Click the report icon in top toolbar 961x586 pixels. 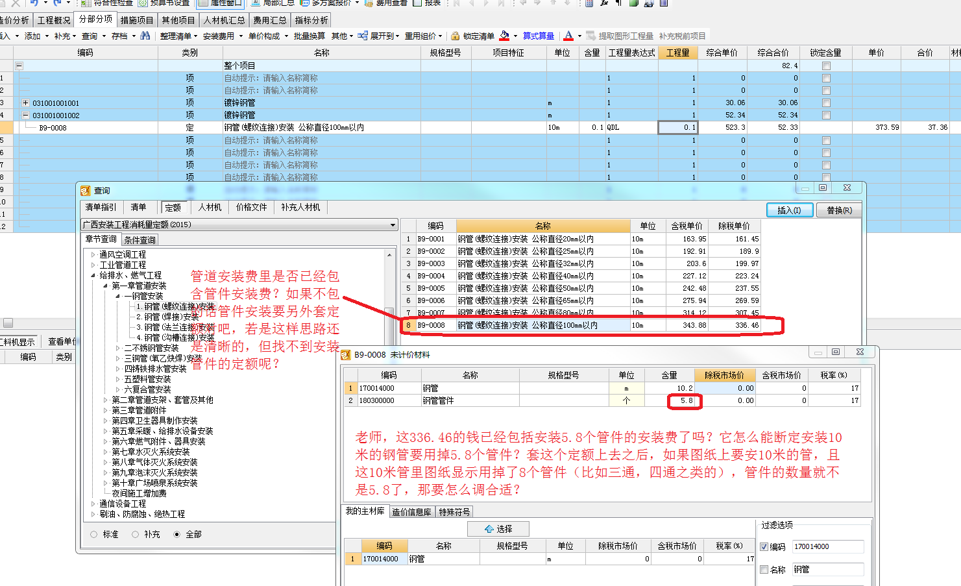[x=417, y=3]
